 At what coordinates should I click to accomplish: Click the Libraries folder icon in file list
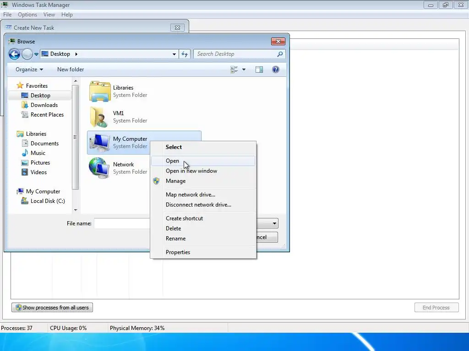100,91
